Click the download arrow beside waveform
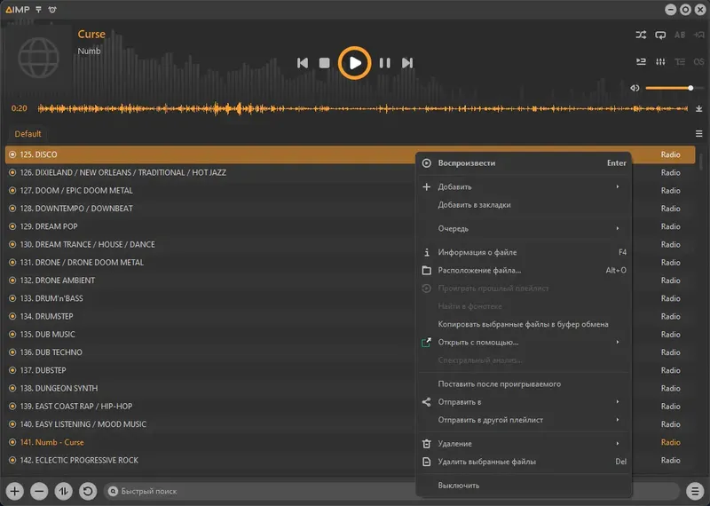Image resolution: width=710 pixels, height=506 pixels. (698, 108)
